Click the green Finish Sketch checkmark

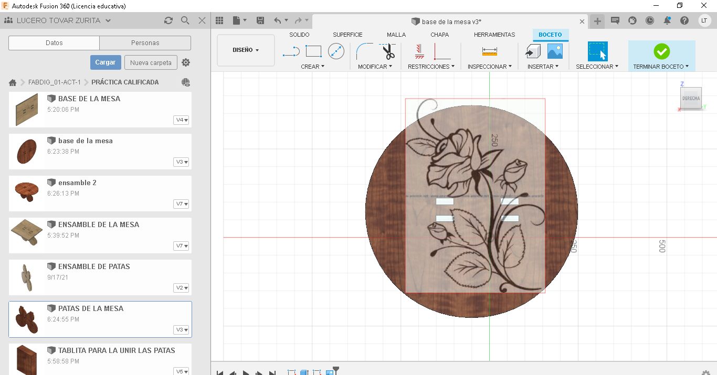point(661,51)
